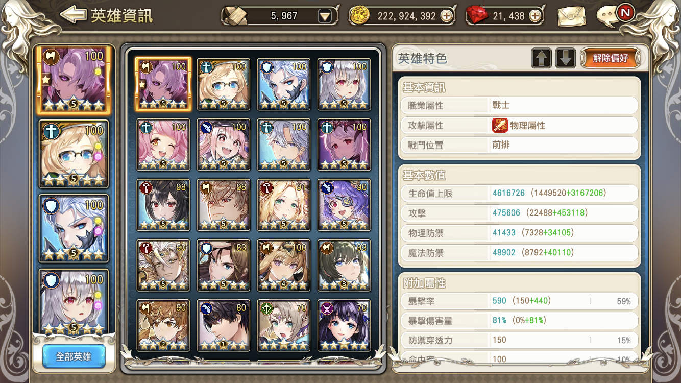Expand the 5,967 stamina dropdown arrow
The width and height of the screenshot is (681, 383).
click(x=325, y=17)
